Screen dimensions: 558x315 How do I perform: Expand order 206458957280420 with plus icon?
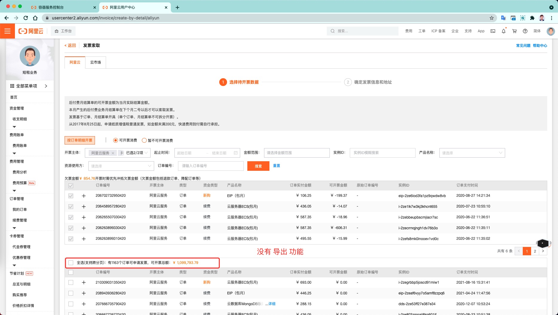click(x=84, y=207)
